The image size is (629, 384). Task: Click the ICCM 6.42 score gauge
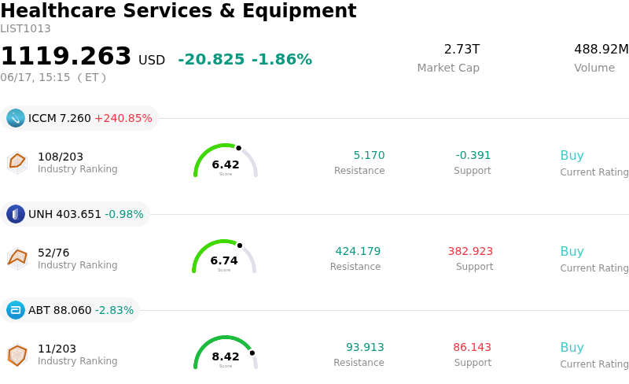[226, 161]
